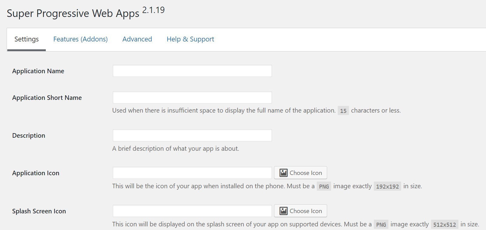
Task: Open the Help & Support tab
Action: pyautogui.click(x=190, y=39)
